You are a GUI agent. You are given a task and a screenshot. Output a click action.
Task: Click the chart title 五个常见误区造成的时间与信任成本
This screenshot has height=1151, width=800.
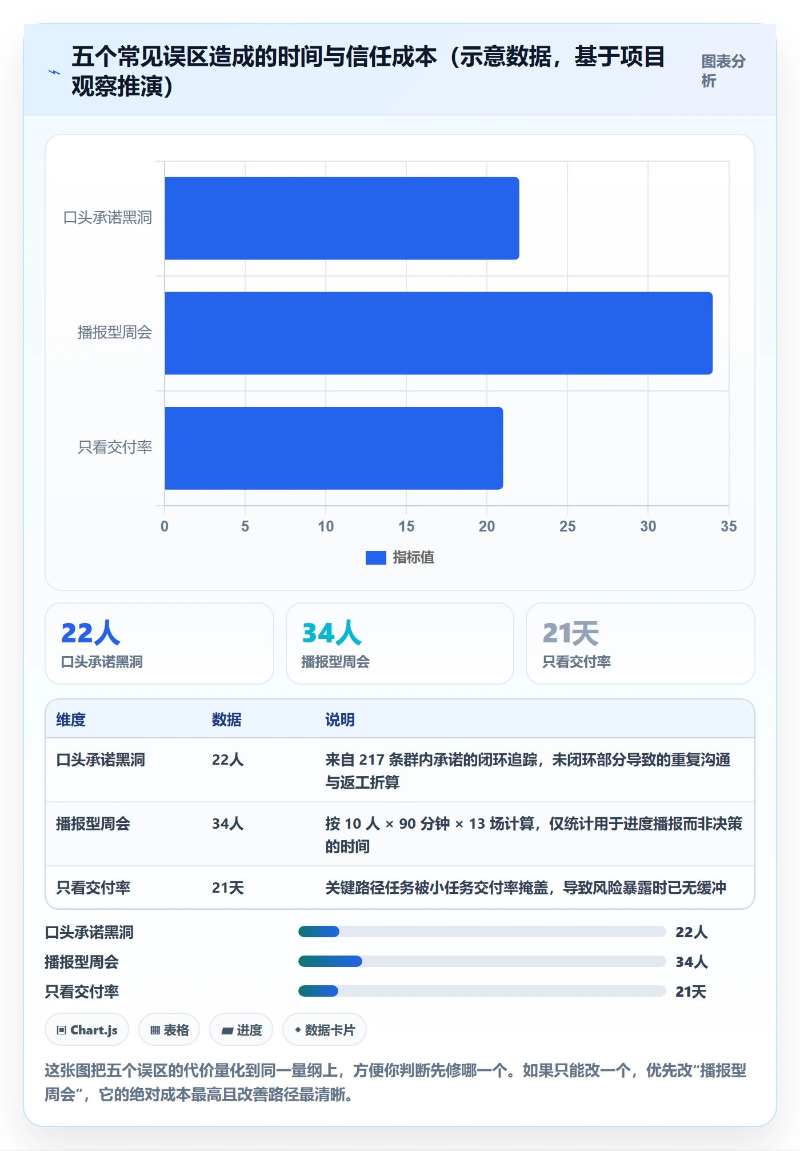[368, 71]
